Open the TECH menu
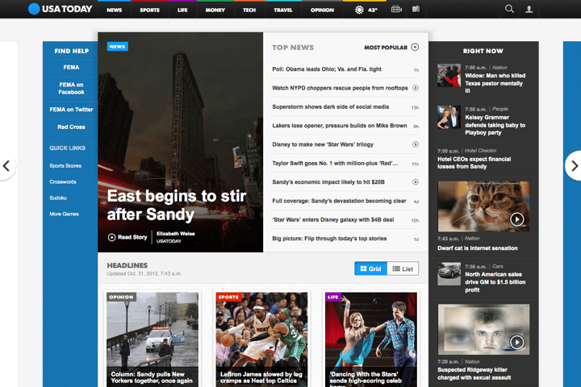 point(249,10)
